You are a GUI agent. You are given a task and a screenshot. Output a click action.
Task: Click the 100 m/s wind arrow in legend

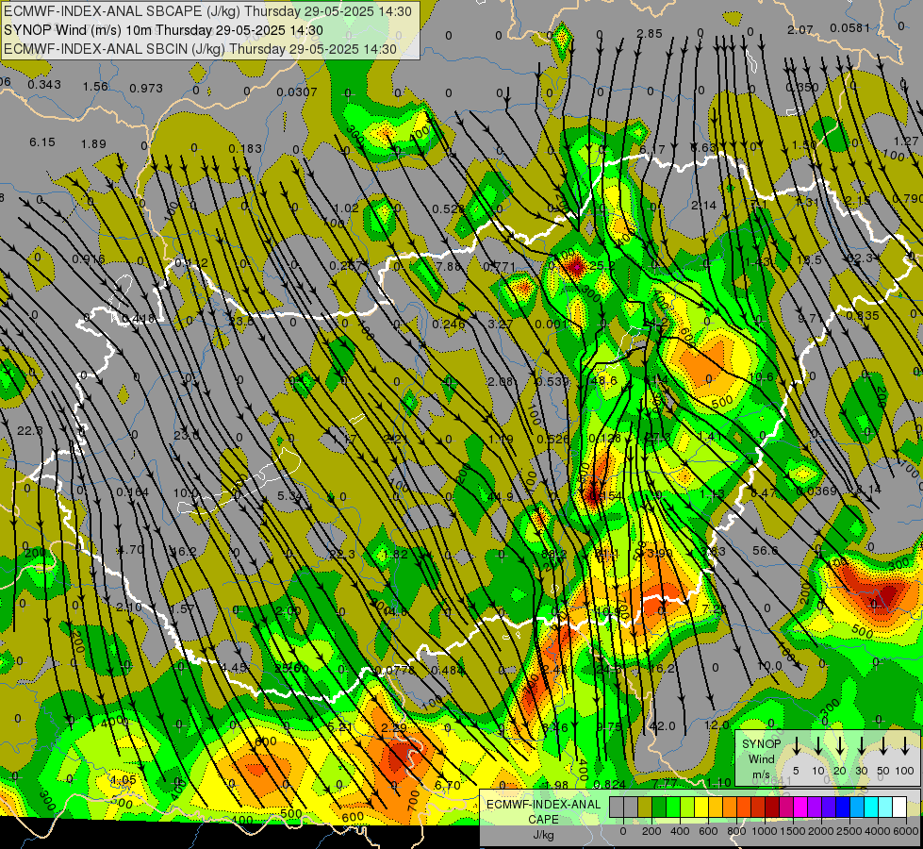tap(905, 746)
